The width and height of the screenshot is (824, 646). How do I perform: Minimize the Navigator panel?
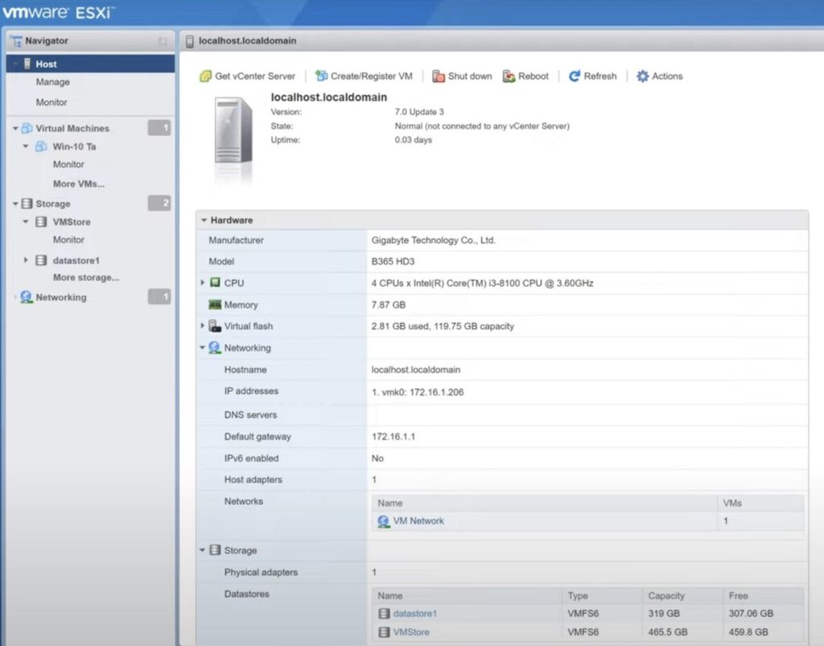[163, 41]
